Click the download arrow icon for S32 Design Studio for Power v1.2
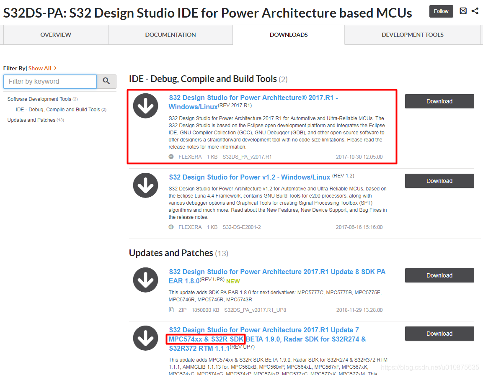483x375 pixels. click(x=145, y=185)
